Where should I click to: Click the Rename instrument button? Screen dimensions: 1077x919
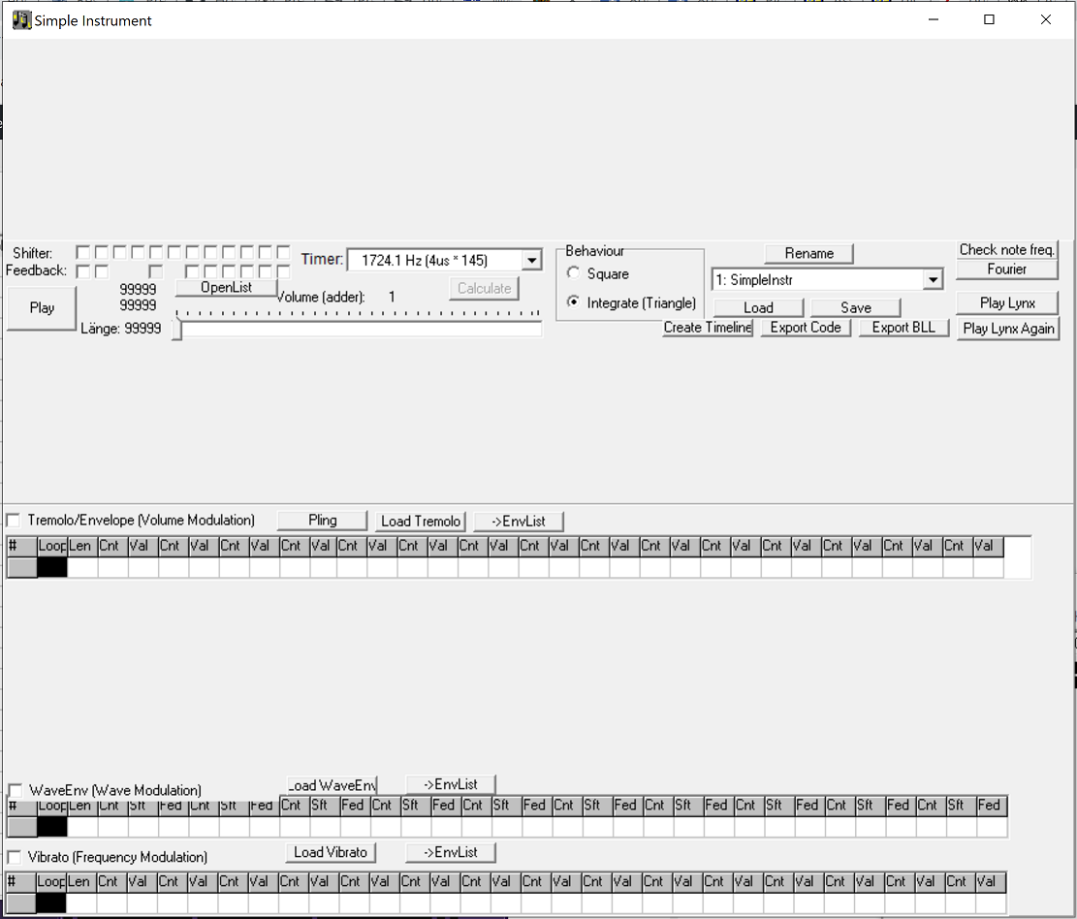click(808, 253)
